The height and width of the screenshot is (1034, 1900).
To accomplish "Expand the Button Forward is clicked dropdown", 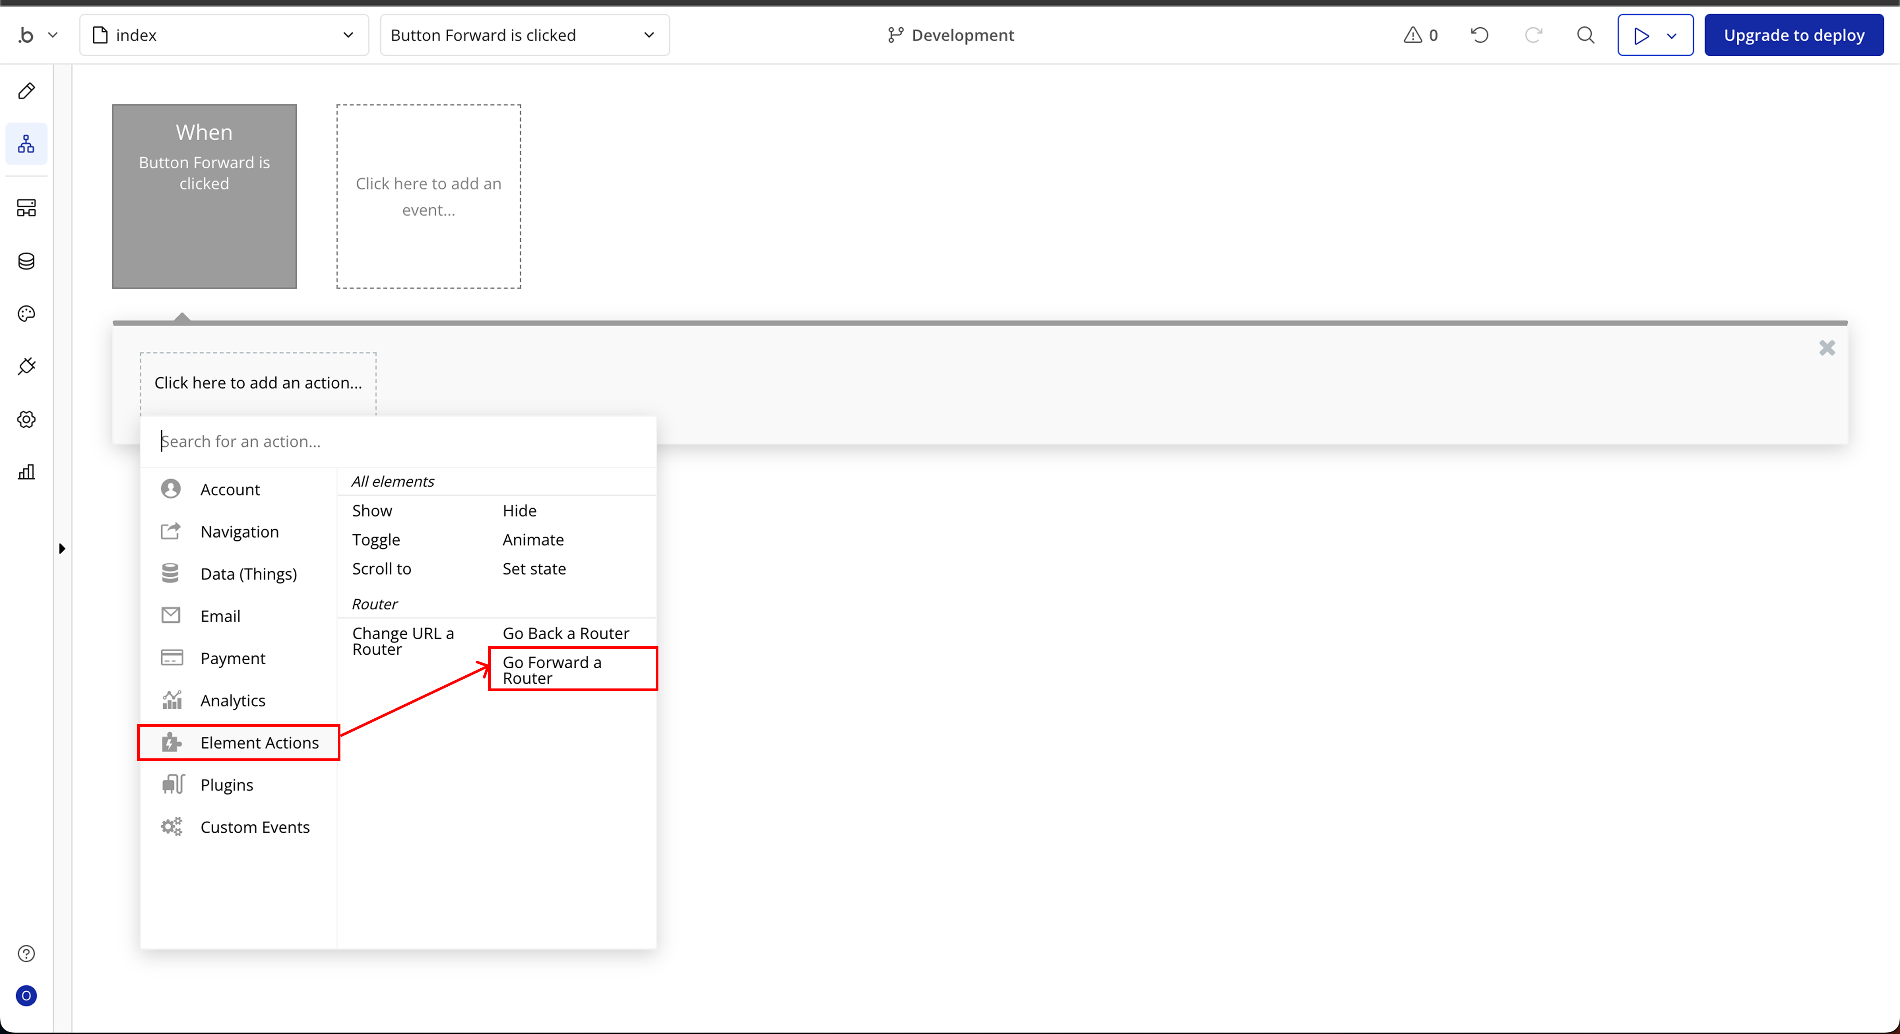I will coord(524,35).
